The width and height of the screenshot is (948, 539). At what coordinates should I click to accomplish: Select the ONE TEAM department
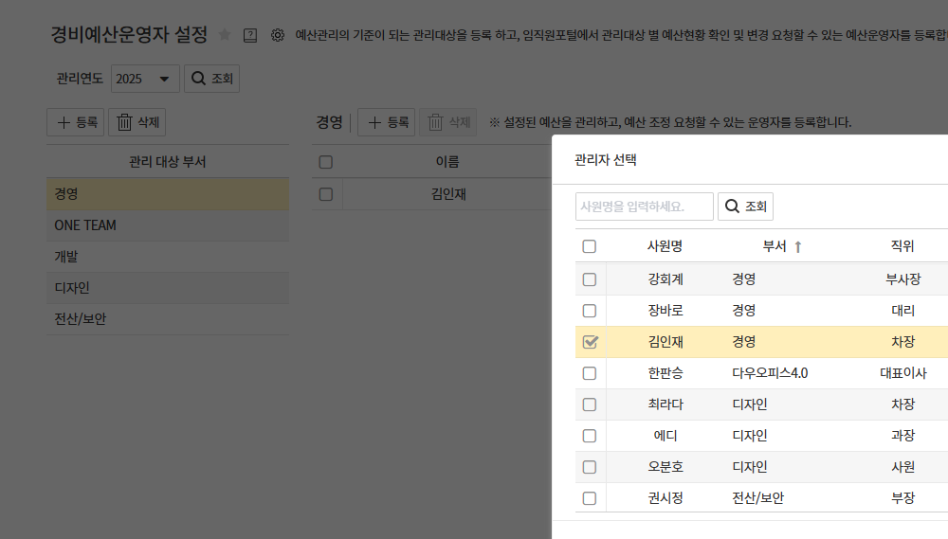[168, 225]
